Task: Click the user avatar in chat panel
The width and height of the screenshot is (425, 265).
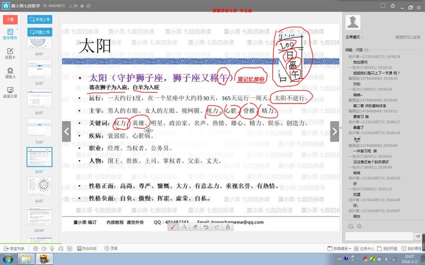Action: pyautogui.click(x=353, y=22)
